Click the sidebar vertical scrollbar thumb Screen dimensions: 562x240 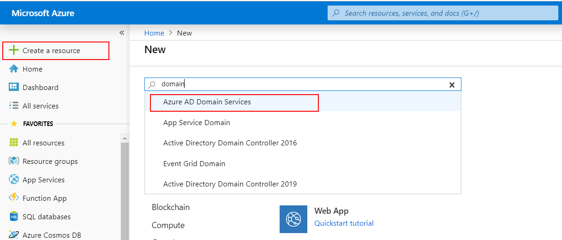tap(125, 191)
